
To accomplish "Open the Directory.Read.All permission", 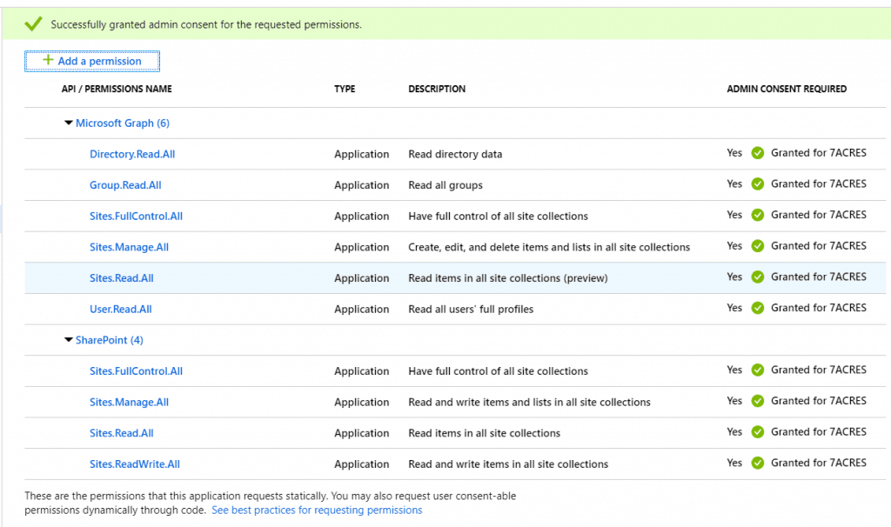I will pyautogui.click(x=132, y=155).
